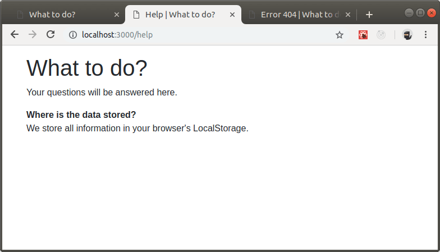Switch to the 'Error 404' tab
The image size is (440, 252).
tap(299, 15)
